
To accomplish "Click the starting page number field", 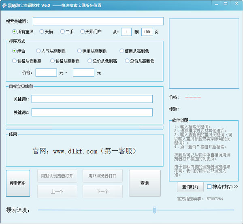I will click(126, 32).
